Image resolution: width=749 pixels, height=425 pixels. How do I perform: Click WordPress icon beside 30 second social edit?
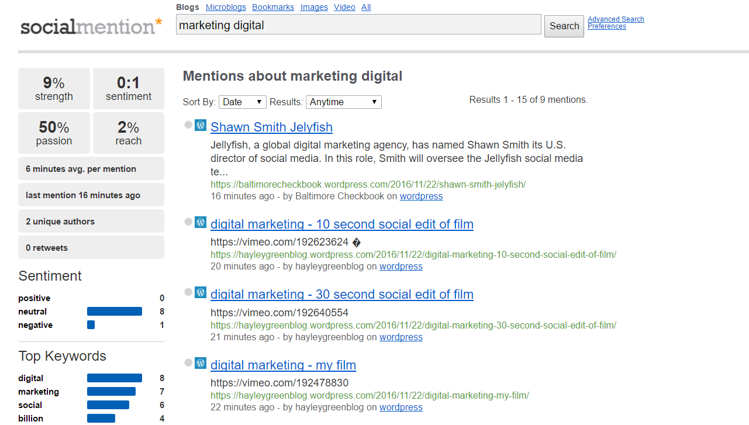(201, 292)
